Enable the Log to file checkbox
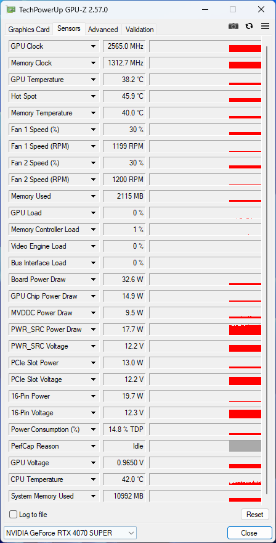276x543 pixels. pos(13,514)
